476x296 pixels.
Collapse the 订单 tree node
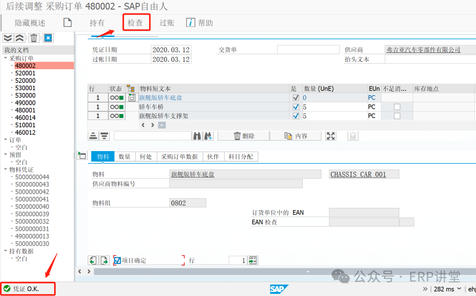[5, 139]
